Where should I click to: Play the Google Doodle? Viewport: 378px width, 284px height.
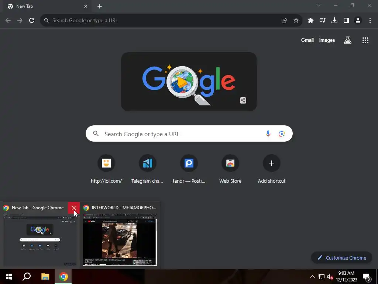tap(182, 82)
